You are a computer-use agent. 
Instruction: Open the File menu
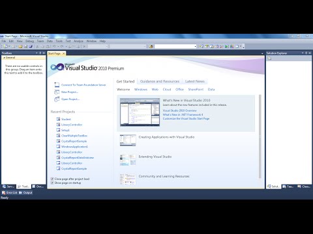pyautogui.click(x=4, y=41)
